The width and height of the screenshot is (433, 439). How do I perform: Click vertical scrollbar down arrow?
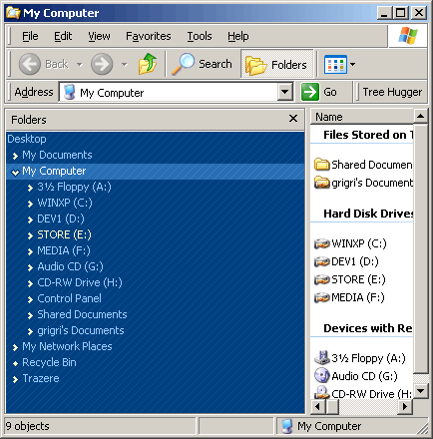click(x=421, y=391)
